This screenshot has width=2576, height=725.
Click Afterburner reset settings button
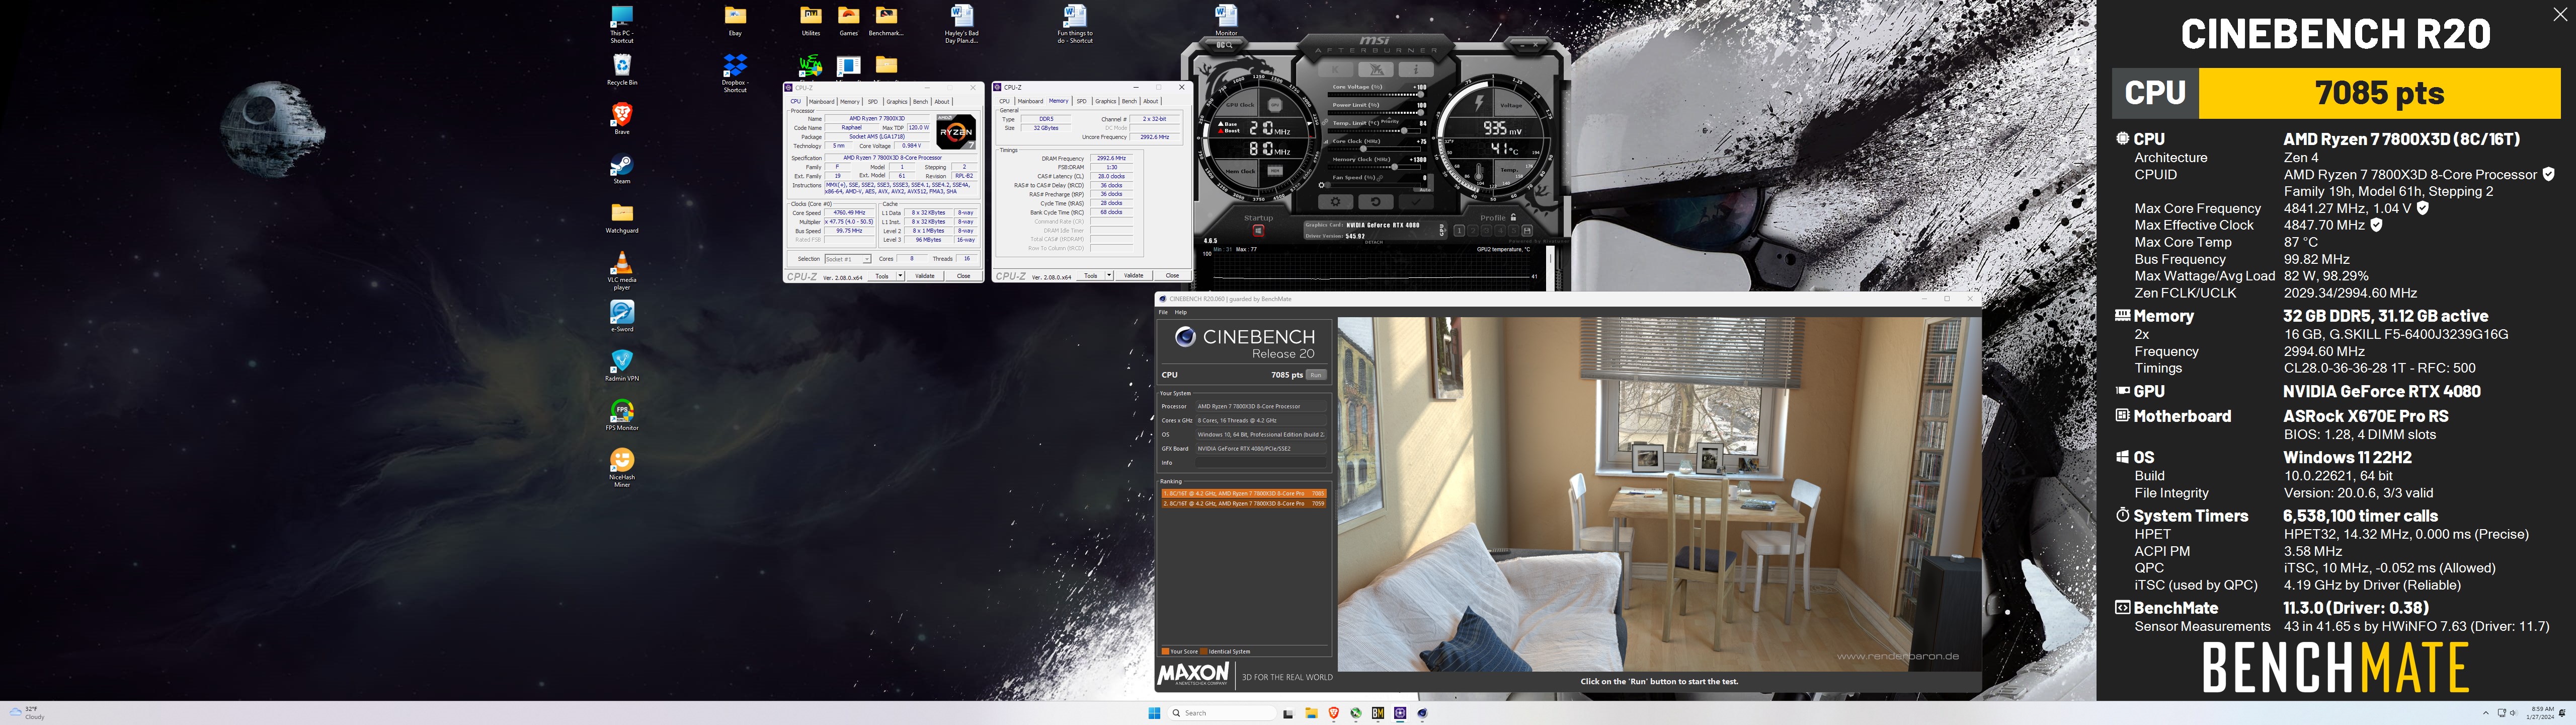[1376, 202]
